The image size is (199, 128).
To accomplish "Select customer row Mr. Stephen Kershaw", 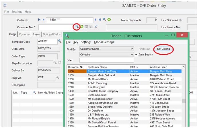I will (125, 99).
